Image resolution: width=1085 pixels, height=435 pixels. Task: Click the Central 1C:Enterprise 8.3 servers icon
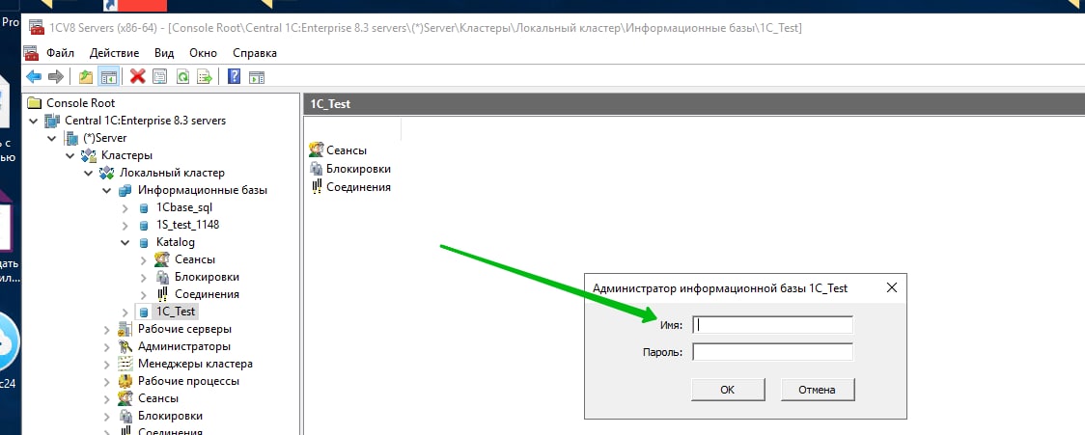(52, 121)
